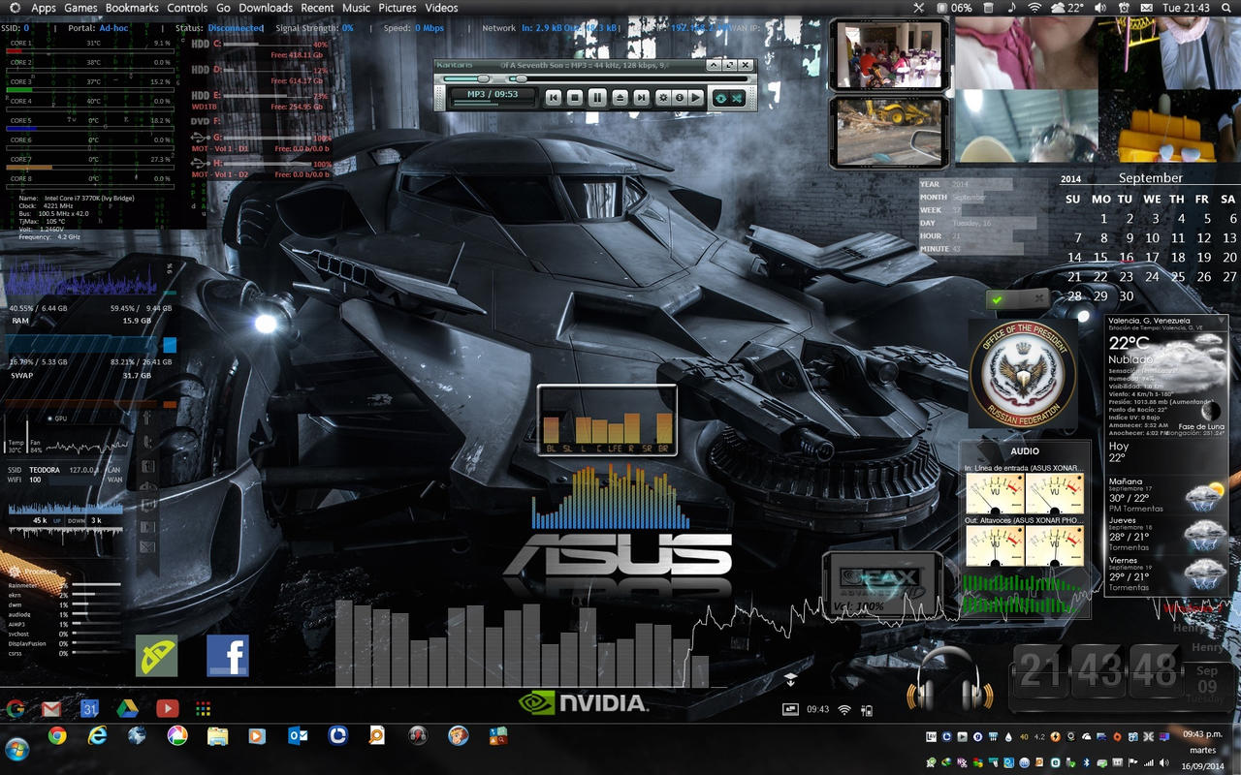The width and height of the screenshot is (1241, 775).
Task: Open the Windows Start button
Action: [x=16, y=750]
